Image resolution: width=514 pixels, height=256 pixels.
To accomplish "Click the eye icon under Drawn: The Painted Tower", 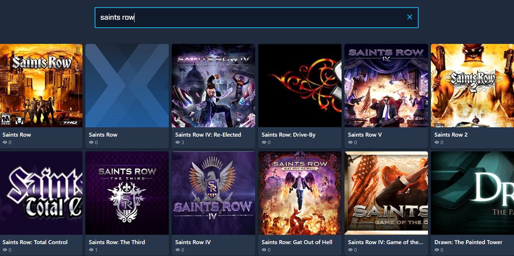I will tap(436, 250).
